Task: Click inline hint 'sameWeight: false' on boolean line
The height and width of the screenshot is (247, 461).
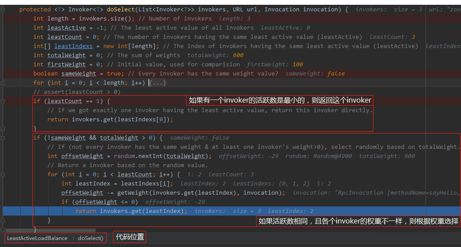Action: [x=315, y=74]
